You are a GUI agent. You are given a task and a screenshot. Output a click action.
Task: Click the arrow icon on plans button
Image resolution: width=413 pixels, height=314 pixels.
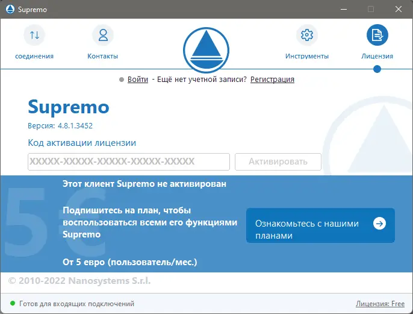pyautogui.click(x=379, y=224)
